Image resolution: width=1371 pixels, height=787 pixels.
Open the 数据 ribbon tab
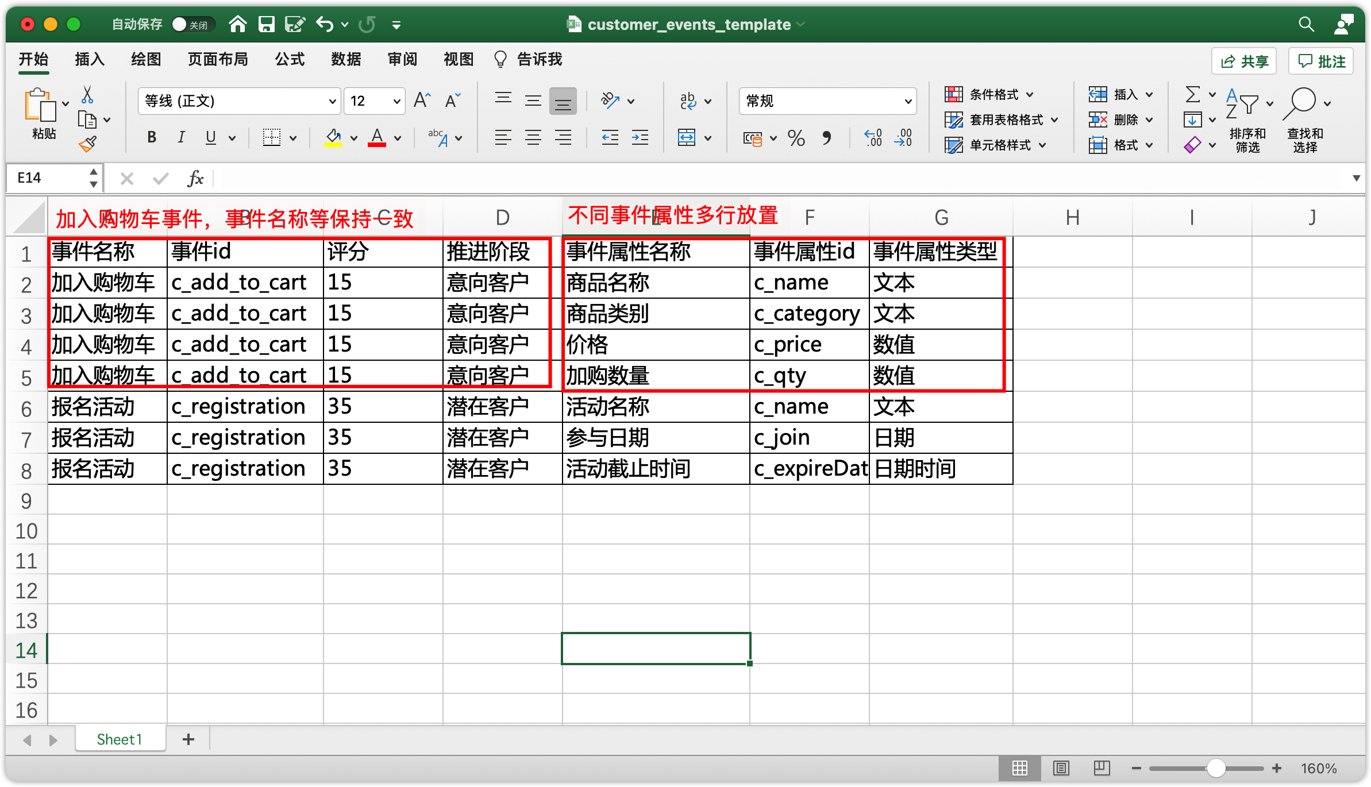coord(346,59)
